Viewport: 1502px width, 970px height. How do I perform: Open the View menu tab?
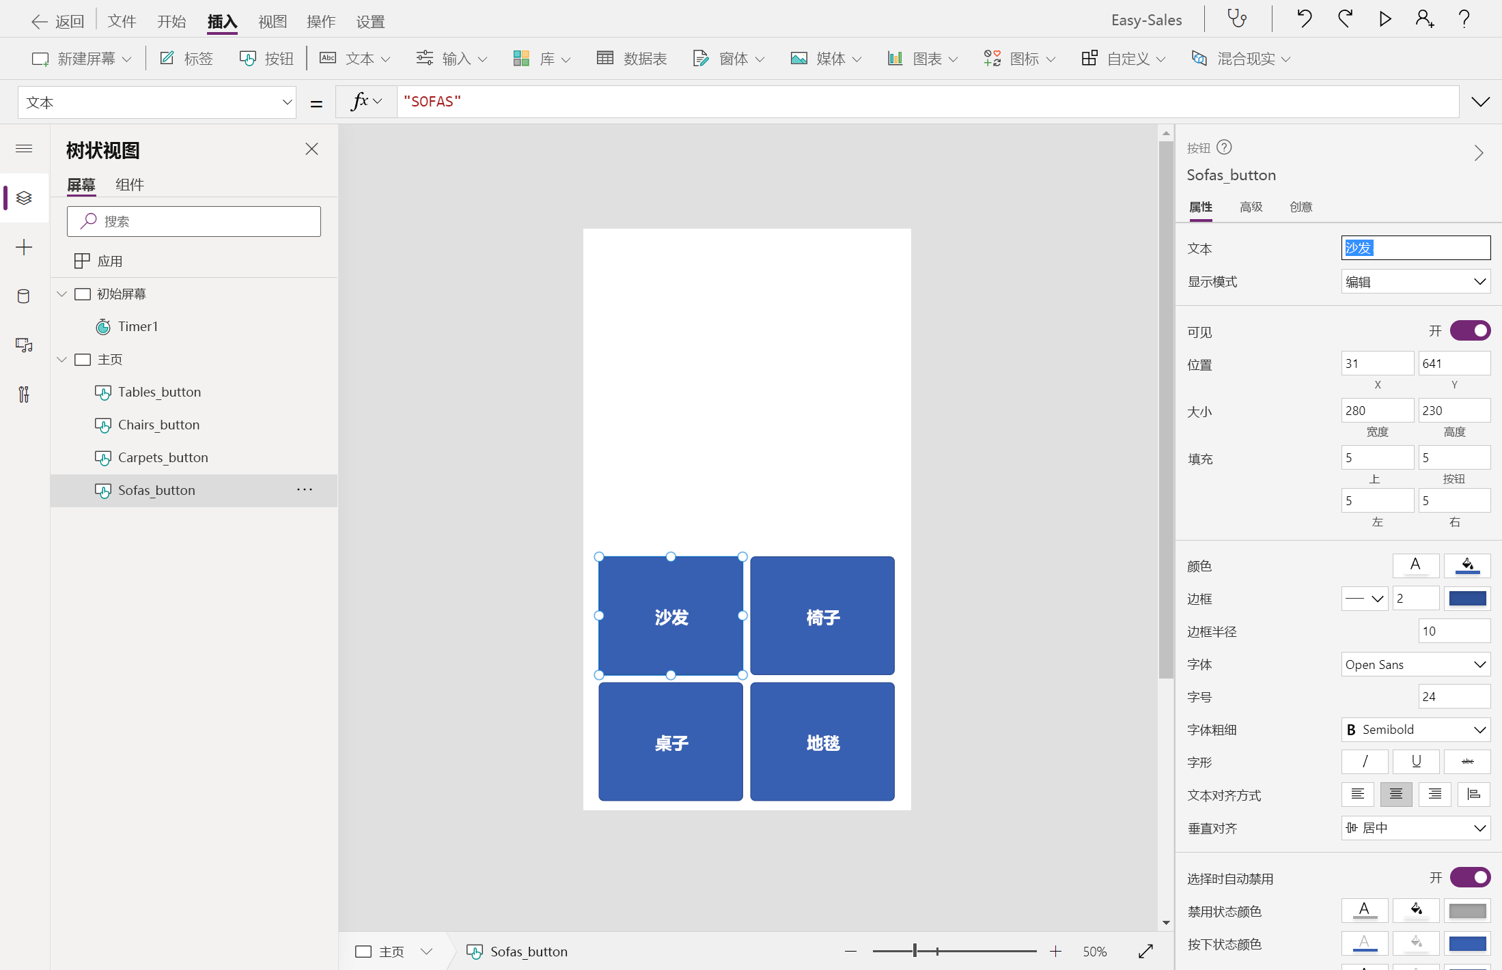[x=273, y=21]
